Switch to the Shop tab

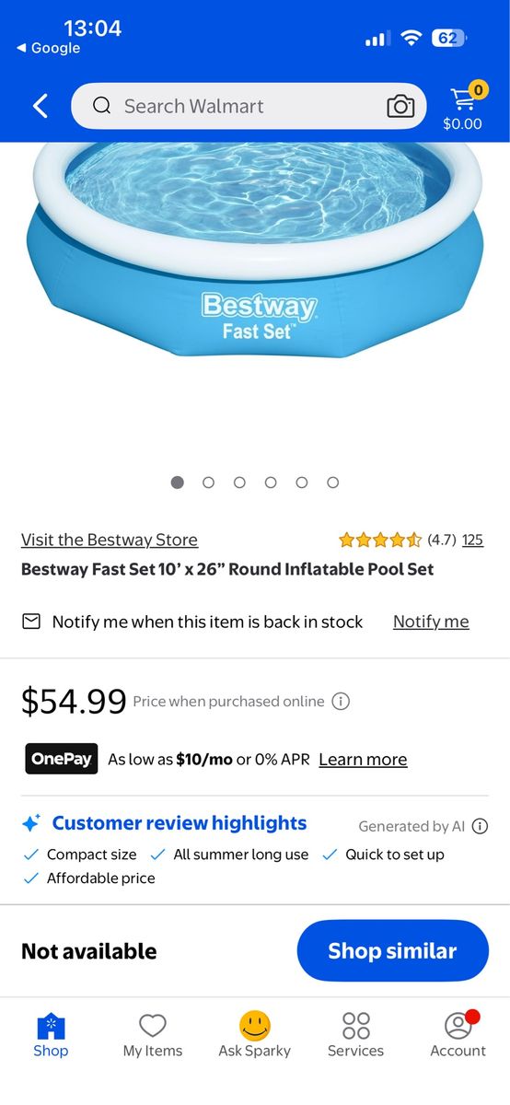pyautogui.click(x=51, y=1035)
